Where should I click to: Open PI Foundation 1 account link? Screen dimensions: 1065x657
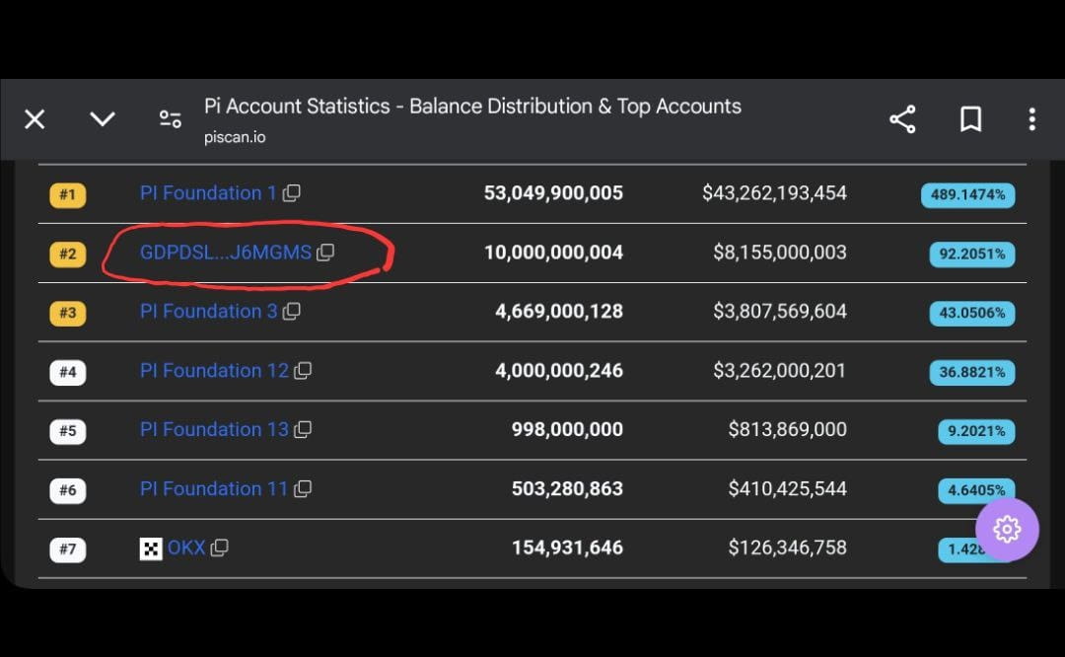pos(208,193)
